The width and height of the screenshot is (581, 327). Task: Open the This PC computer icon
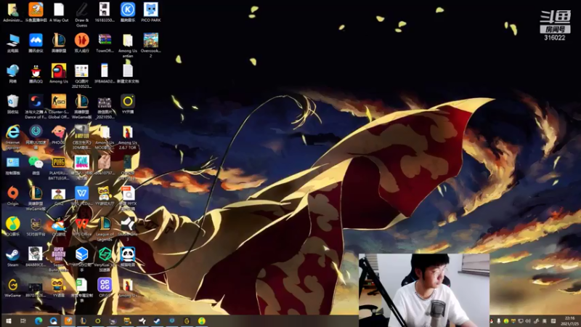click(12, 41)
